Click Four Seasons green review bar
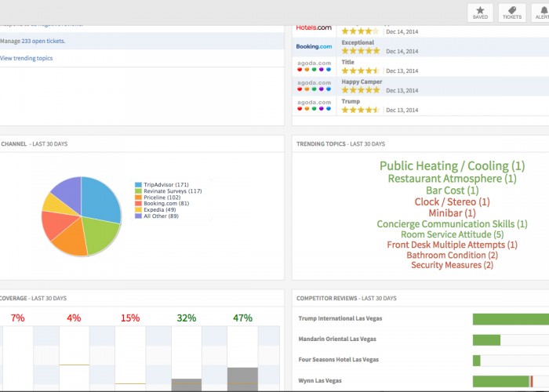 click(x=477, y=361)
